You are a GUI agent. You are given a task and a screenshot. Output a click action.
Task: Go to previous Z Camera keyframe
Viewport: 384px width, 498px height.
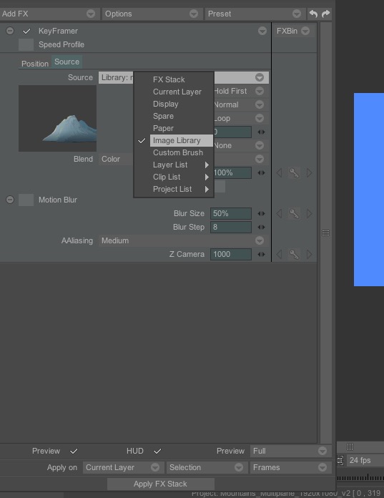click(279, 254)
